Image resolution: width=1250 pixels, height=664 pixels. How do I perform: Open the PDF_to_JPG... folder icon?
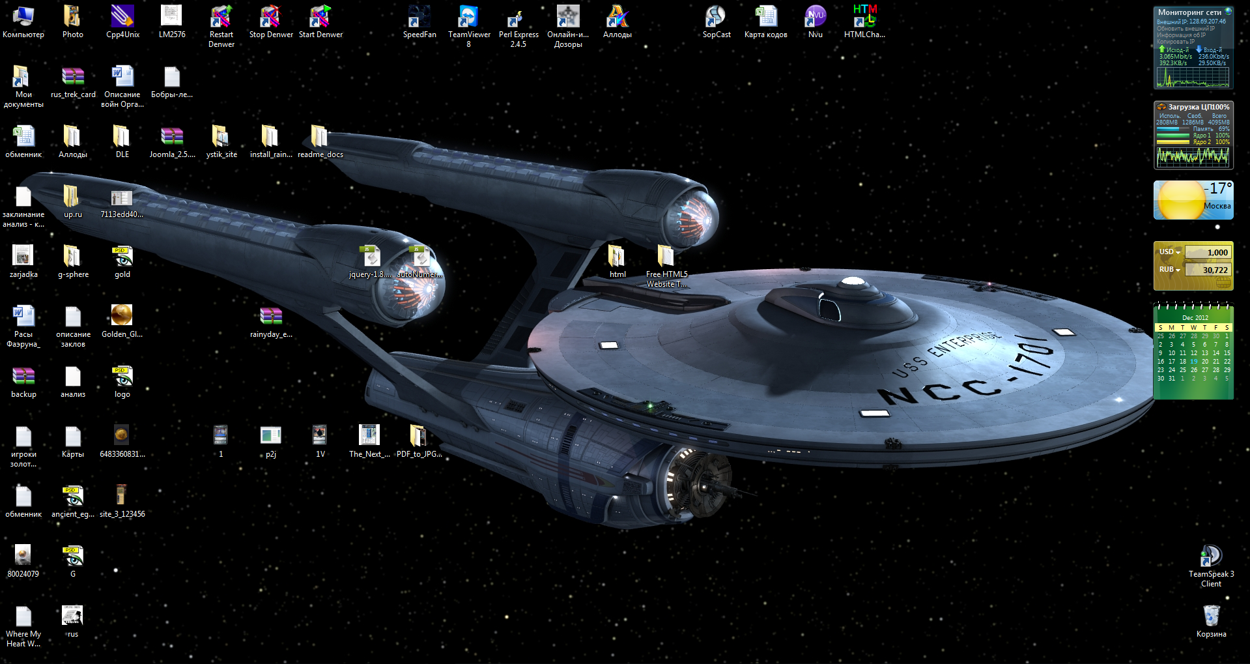[419, 441]
